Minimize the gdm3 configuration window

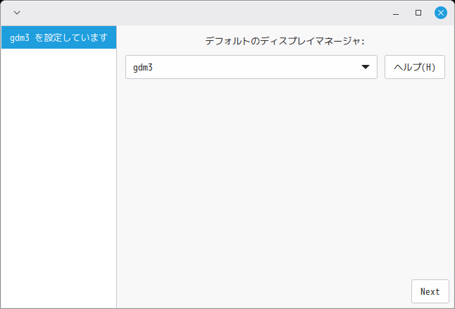pyautogui.click(x=396, y=13)
